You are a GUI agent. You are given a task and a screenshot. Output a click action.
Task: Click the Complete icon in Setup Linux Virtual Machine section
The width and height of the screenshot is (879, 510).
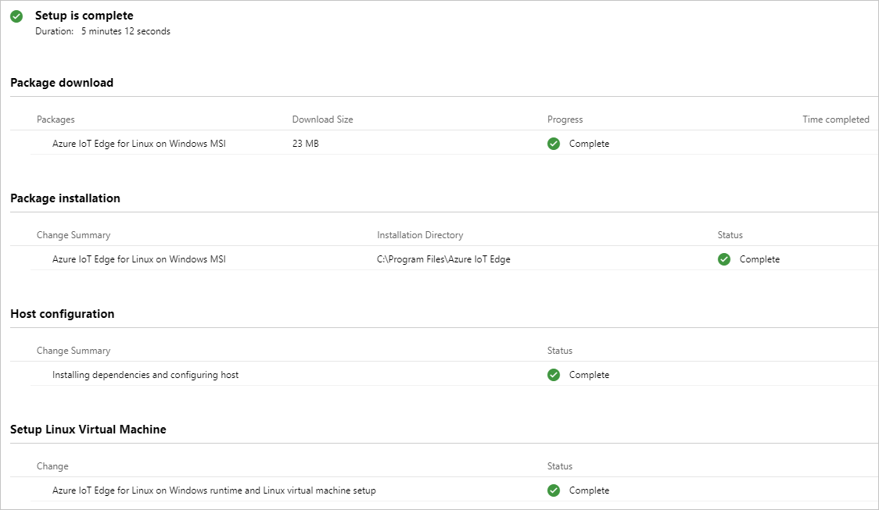pos(554,490)
